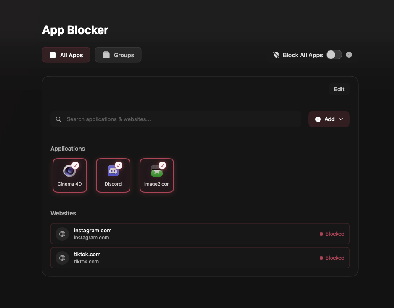
Task: Click the info icon next to Block All Apps
Action: 349,55
